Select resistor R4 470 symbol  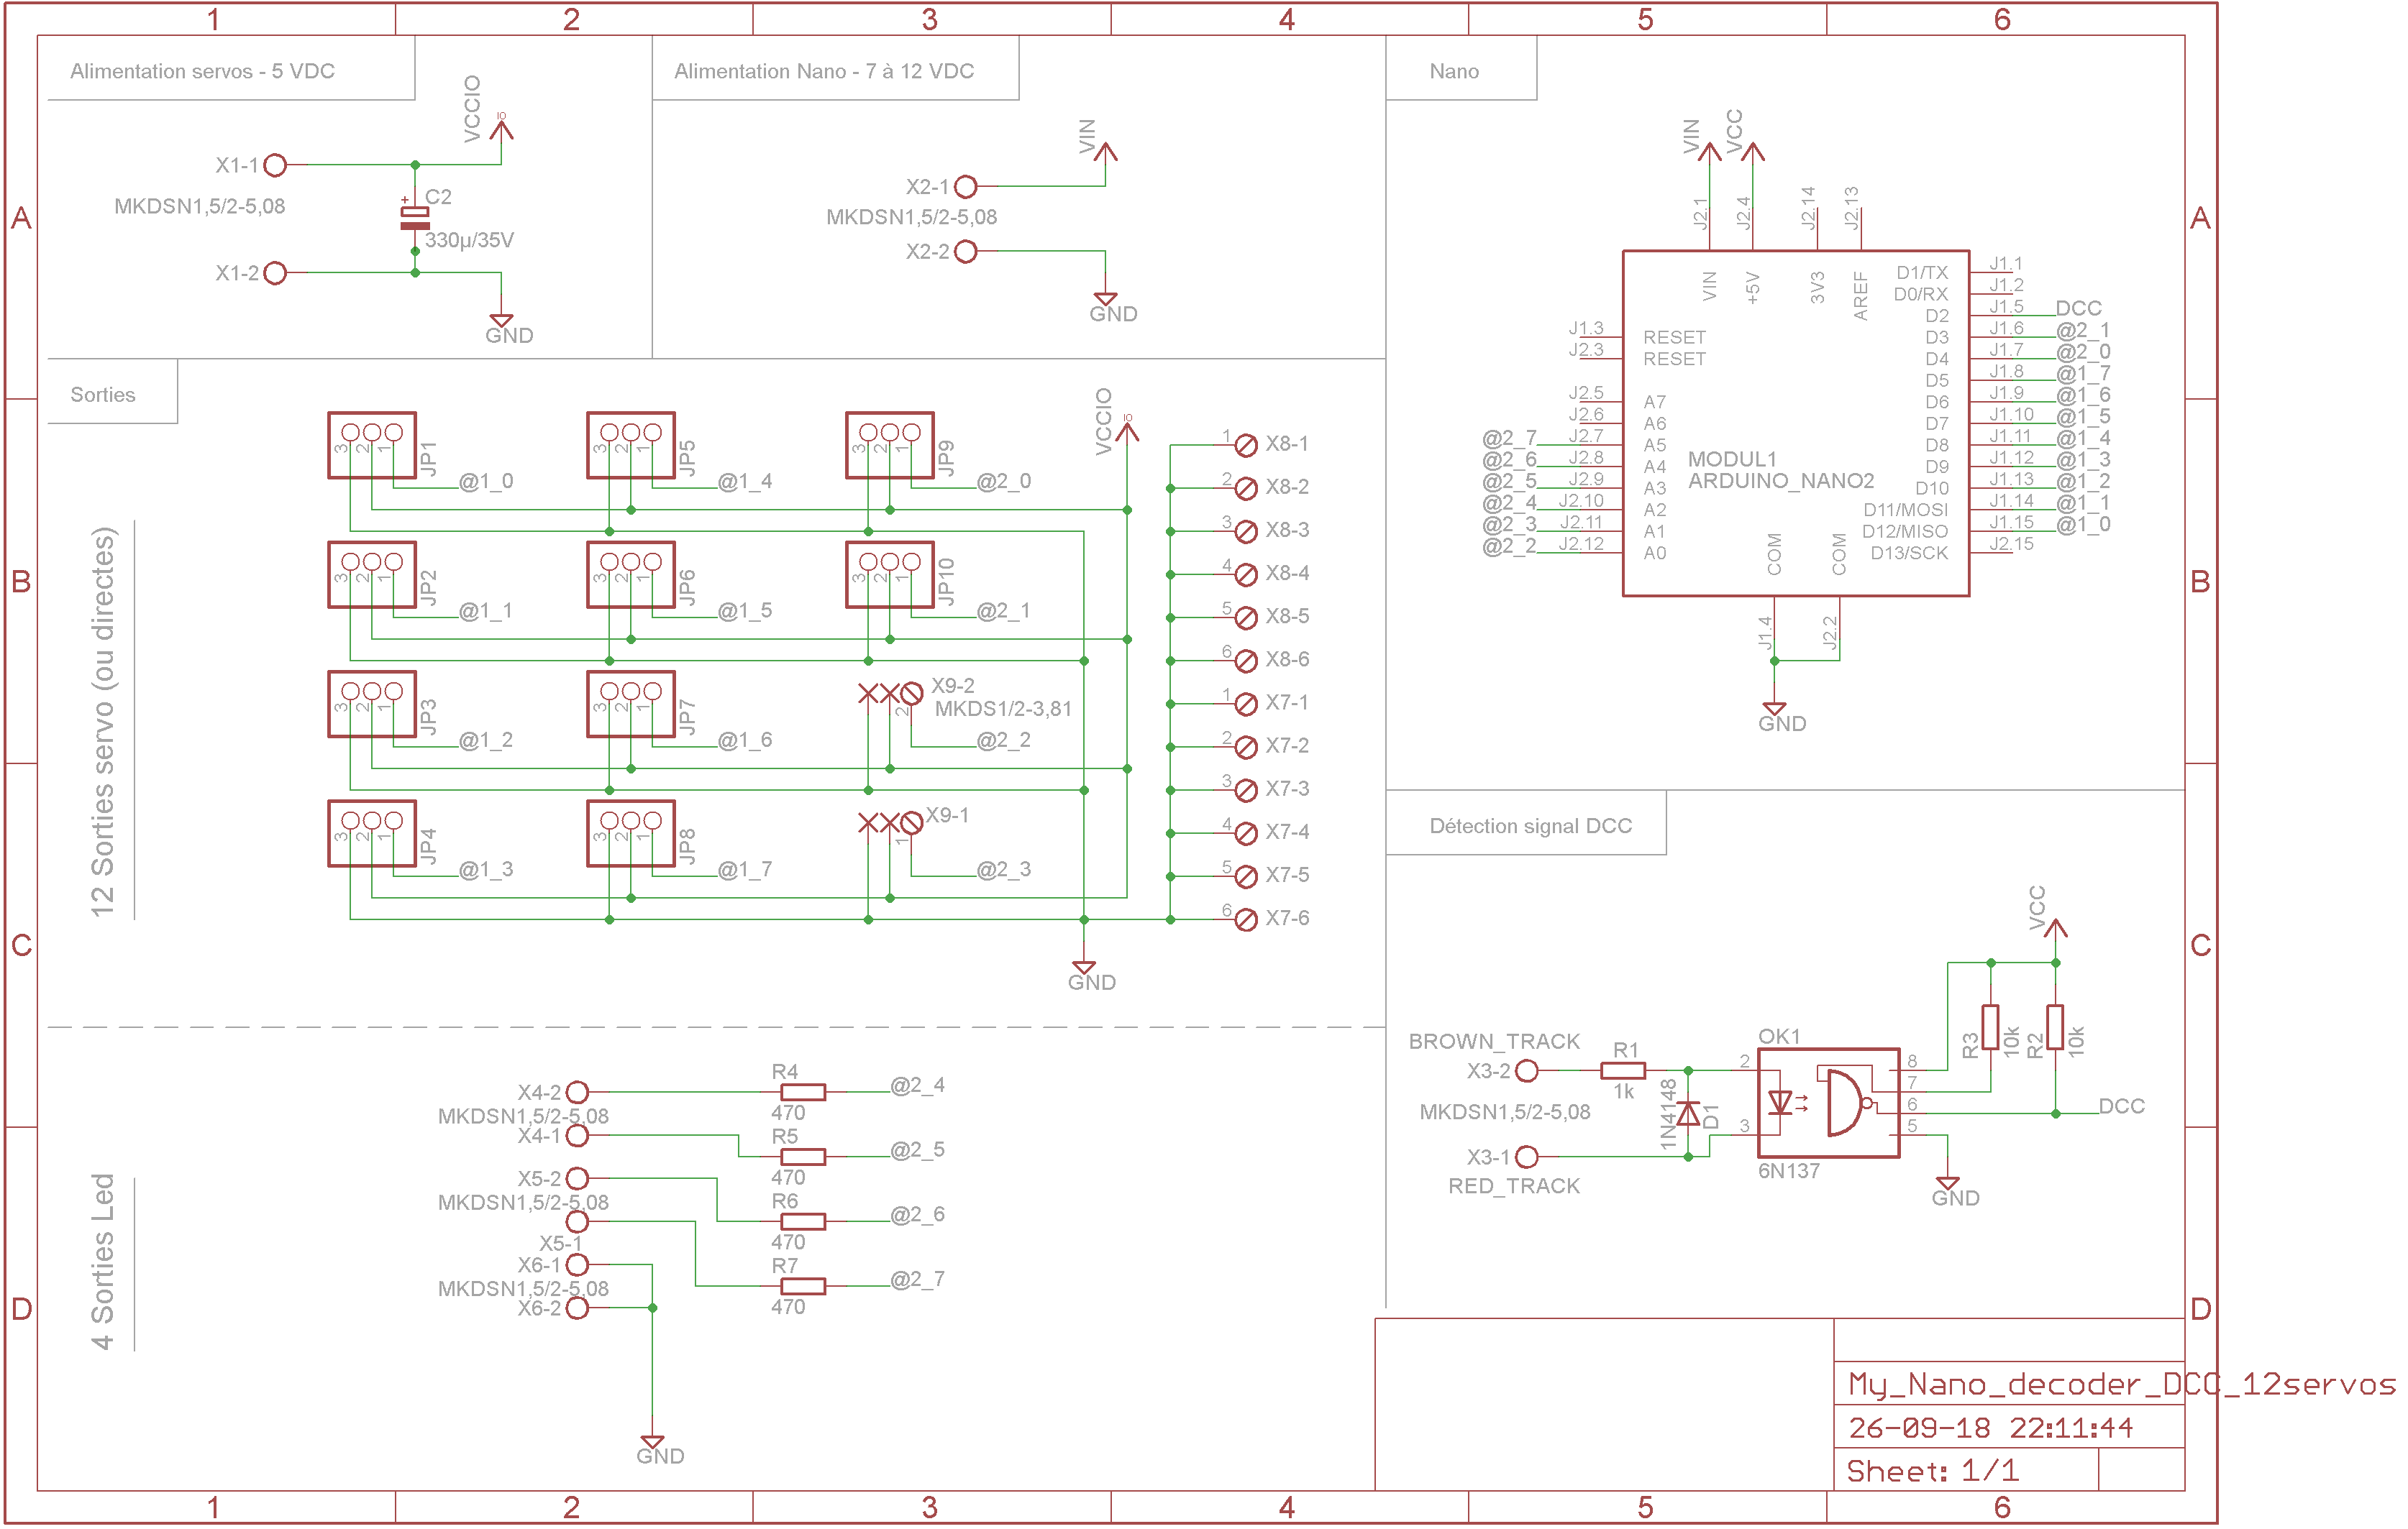803,1092
